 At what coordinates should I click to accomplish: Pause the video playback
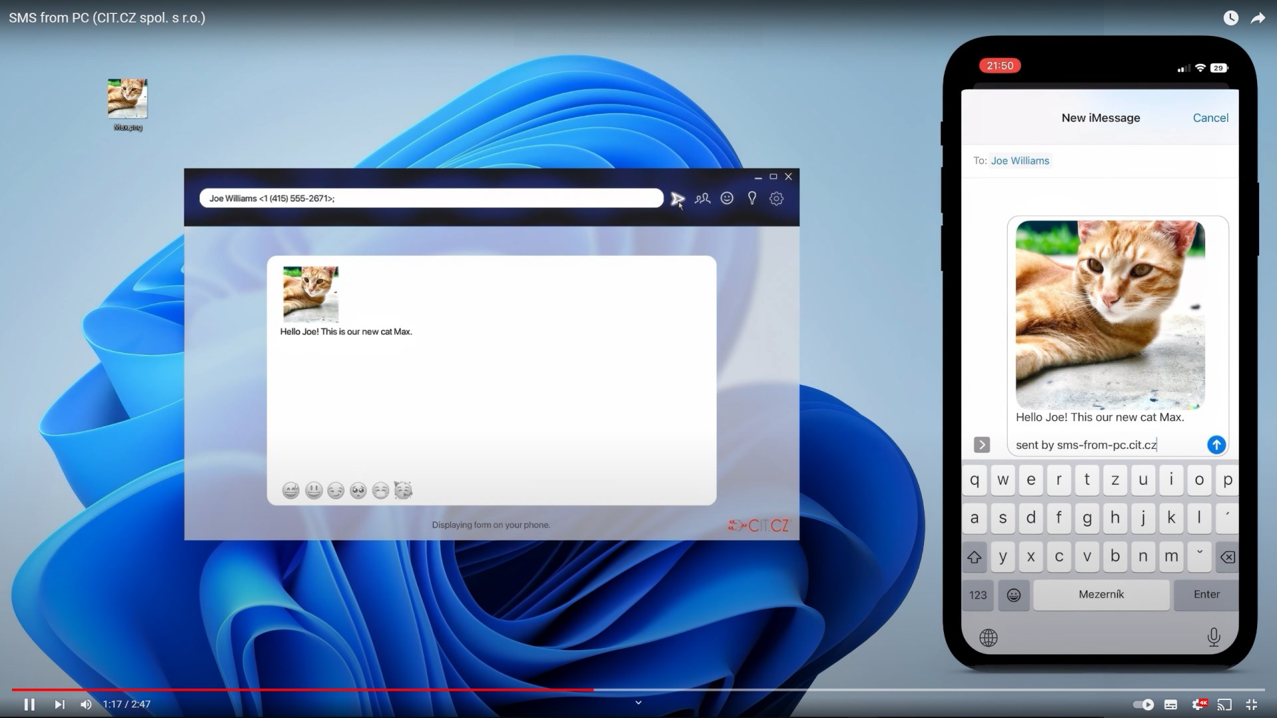[x=29, y=705]
